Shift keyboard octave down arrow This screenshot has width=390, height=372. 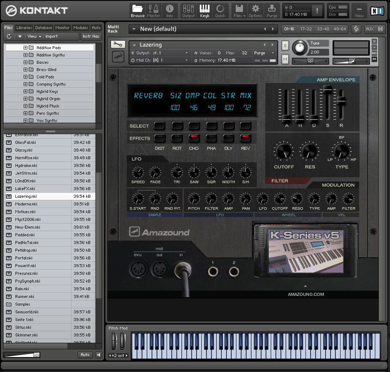(x=110, y=355)
